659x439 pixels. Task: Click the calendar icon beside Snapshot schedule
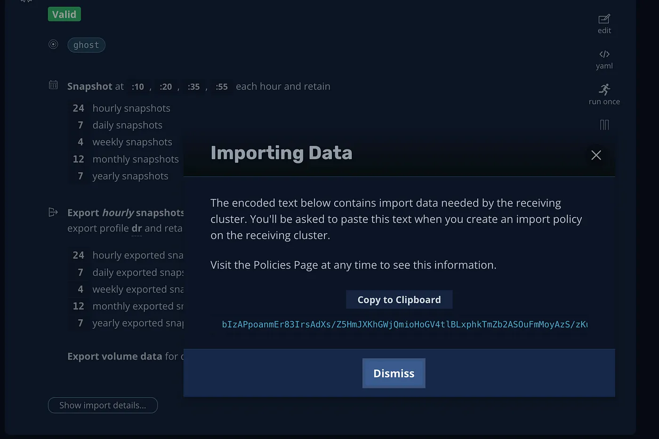[x=53, y=85]
